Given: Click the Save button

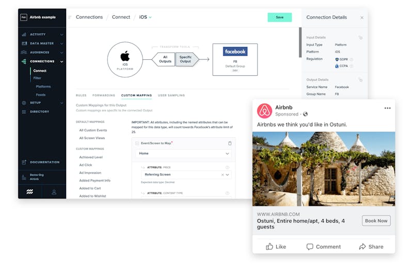Looking at the screenshot, I should tap(280, 18).
